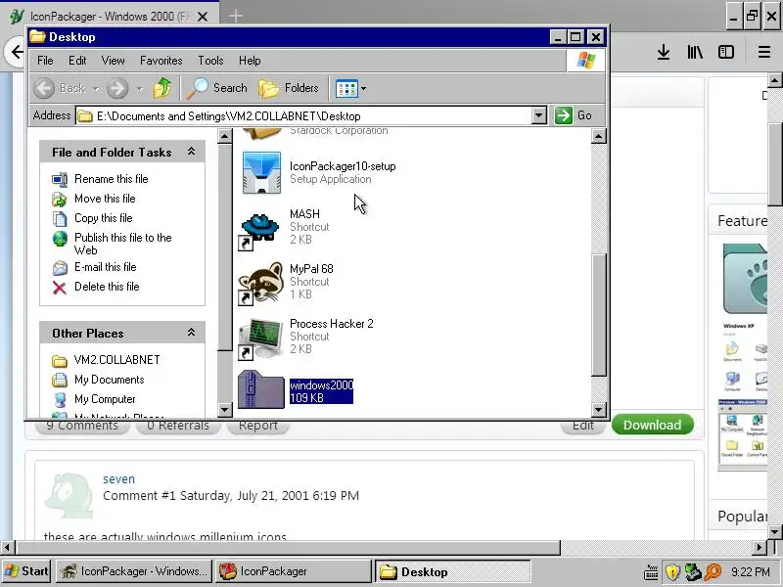Click the Search magnifier toolbar button
The height and width of the screenshot is (587, 783).
216,88
